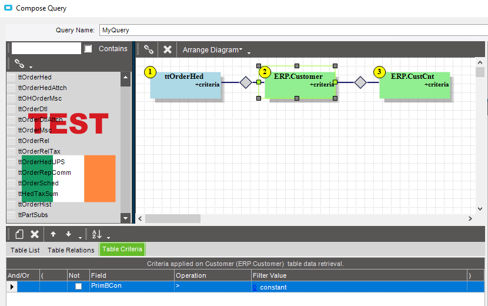The width and height of the screenshot is (488, 306).
Task: Toggle Not checkbox in PrimBCon row
Action: tap(78, 287)
